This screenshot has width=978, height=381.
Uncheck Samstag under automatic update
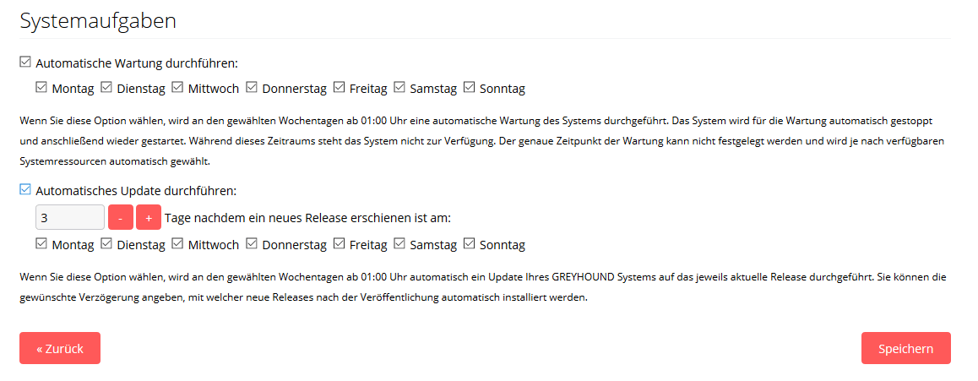pyautogui.click(x=399, y=244)
